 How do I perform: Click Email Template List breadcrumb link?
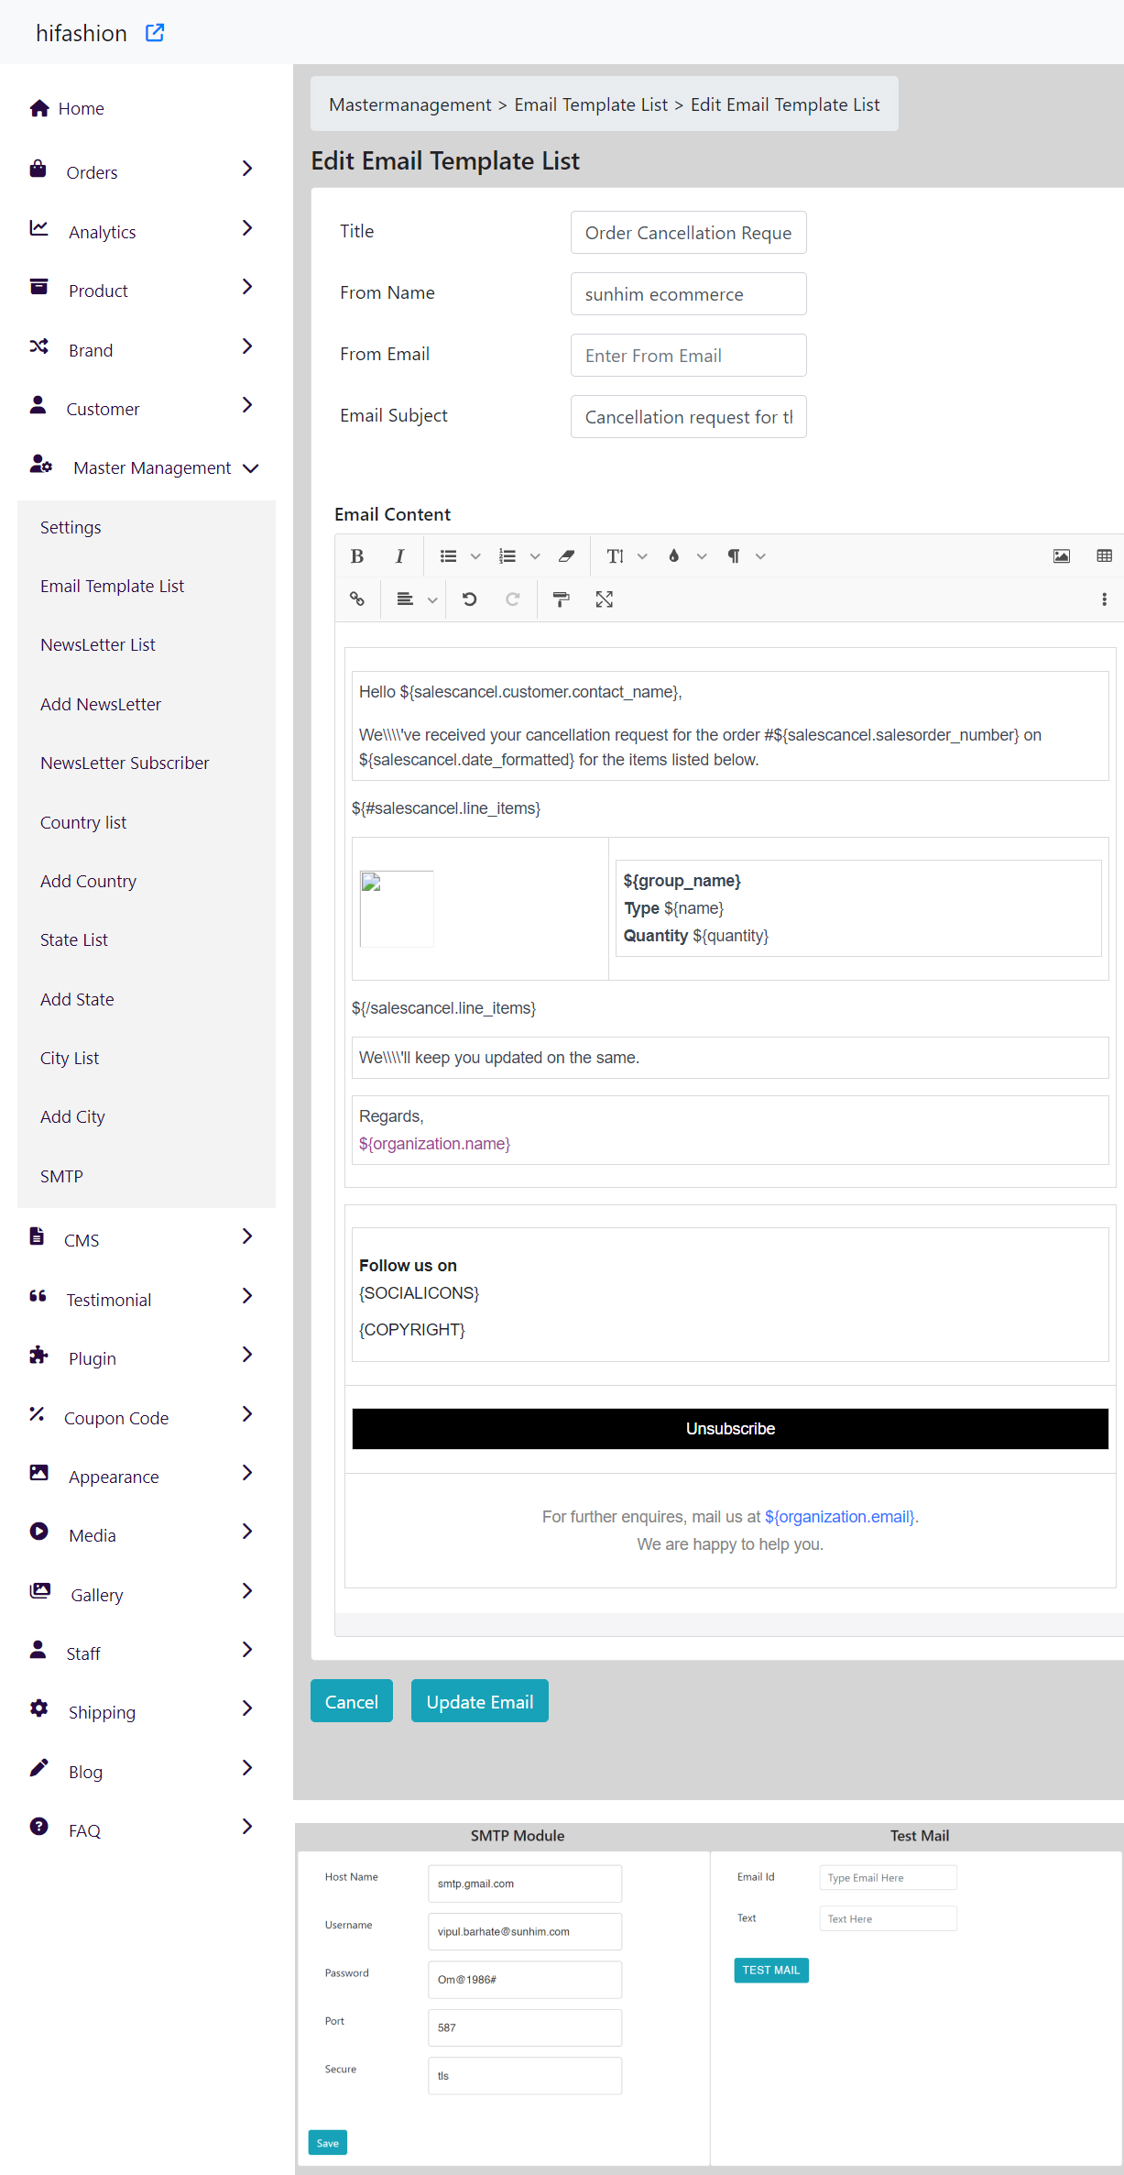[591, 104]
